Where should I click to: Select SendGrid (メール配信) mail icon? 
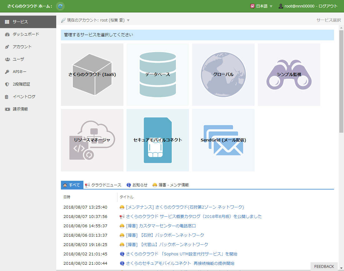pyautogui.click(x=223, y=140)
